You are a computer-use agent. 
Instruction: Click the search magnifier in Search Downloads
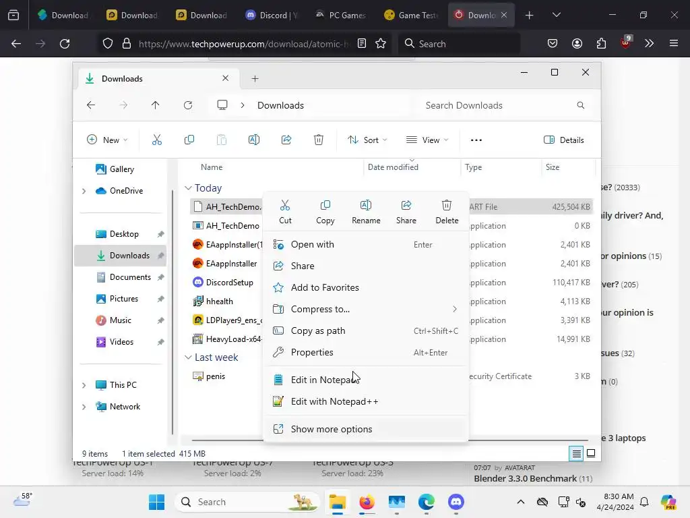click(x=581, y=105)
